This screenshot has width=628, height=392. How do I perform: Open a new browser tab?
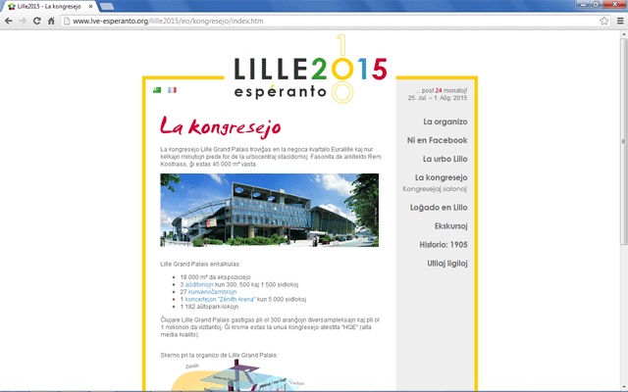coord(107,7)
